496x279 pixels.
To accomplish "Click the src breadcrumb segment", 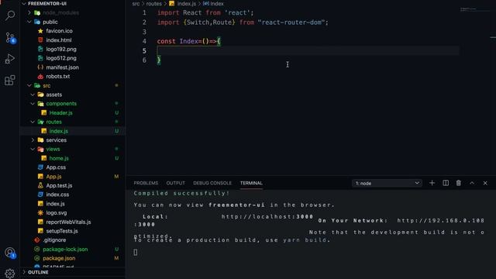I will [136, 4].
